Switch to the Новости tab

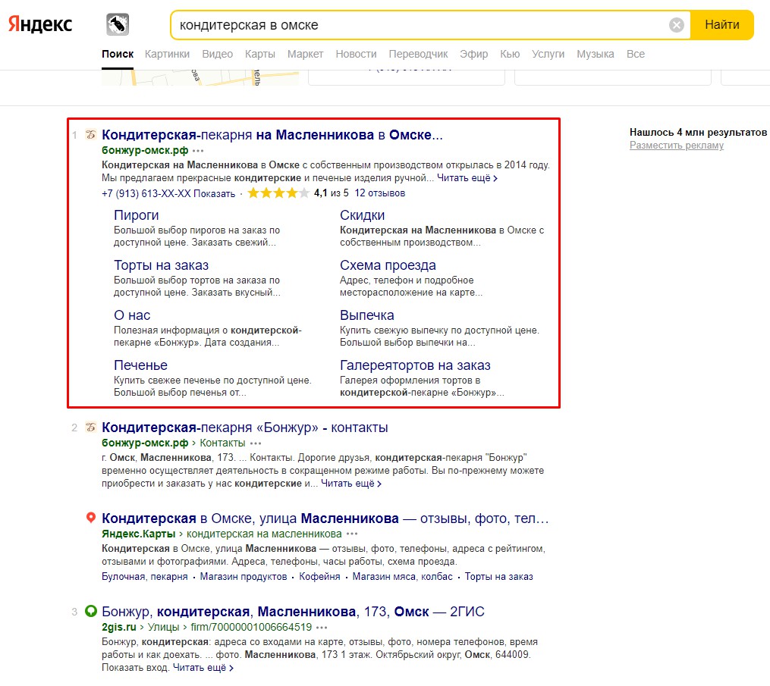356,54
